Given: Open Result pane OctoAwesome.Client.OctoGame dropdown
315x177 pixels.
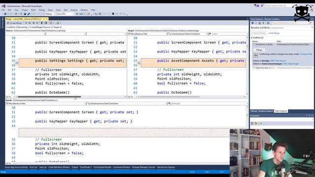Looking at the screenshot, I should click(127, 104).
